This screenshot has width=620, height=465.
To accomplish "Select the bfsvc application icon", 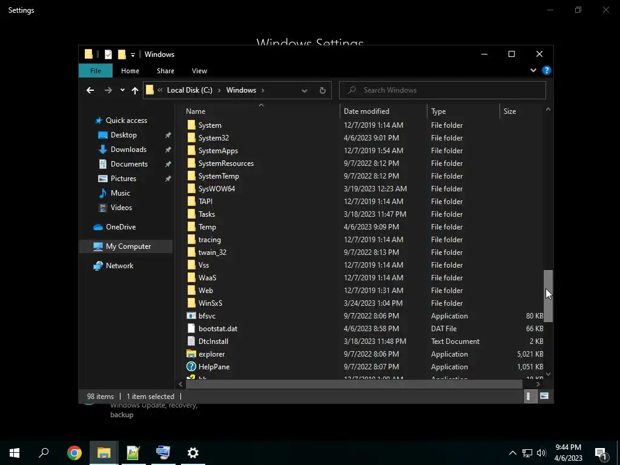I will pyautogui.click(x=191, y=316).
